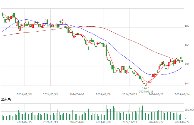Click the 2024/06/03 date under price chart
Viewport: 194px width, 125px height.
(x=130, y=94)
